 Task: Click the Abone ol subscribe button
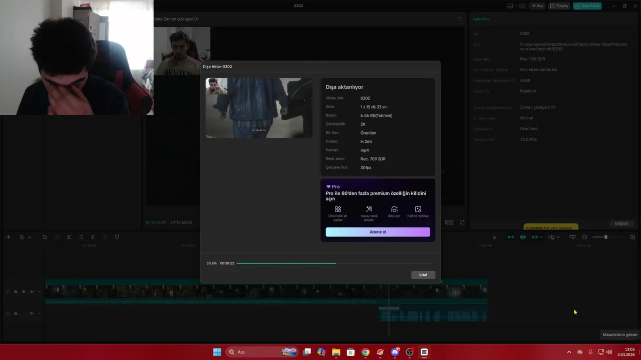pyautogui.click(x=378, y=232)
